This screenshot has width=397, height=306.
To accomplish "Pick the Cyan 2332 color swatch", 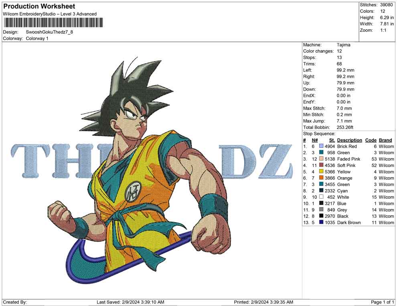I will click(321, 190).
